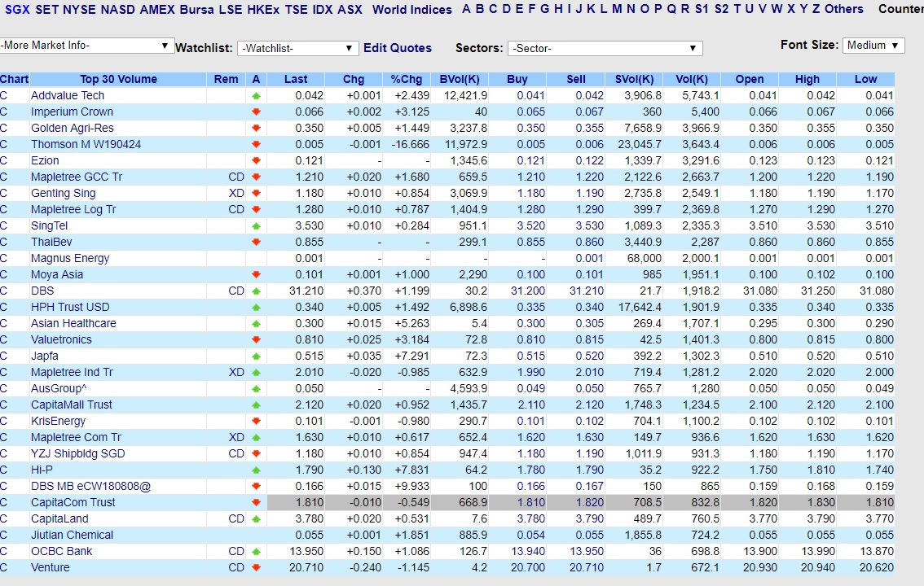Screen dimensions: 924x586
Task: Click the Edit Quotes link
Action: click(x=397, y=48)
